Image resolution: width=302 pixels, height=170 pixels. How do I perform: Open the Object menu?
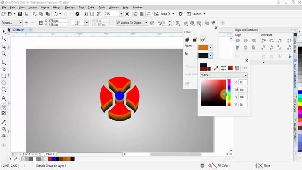point(45,8)
